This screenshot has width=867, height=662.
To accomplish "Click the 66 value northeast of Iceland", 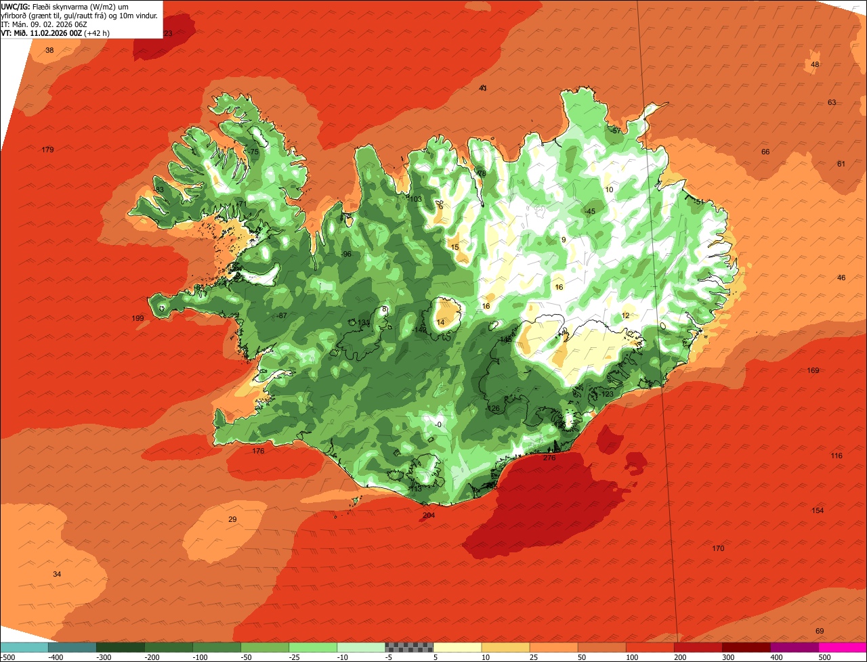I will coord(765,152).
